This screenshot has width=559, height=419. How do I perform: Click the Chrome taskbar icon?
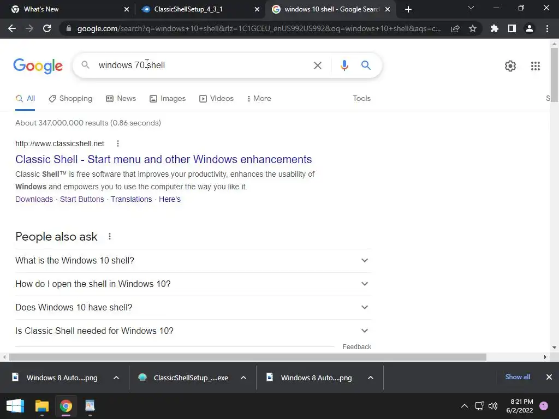click(x=66, y=406)
